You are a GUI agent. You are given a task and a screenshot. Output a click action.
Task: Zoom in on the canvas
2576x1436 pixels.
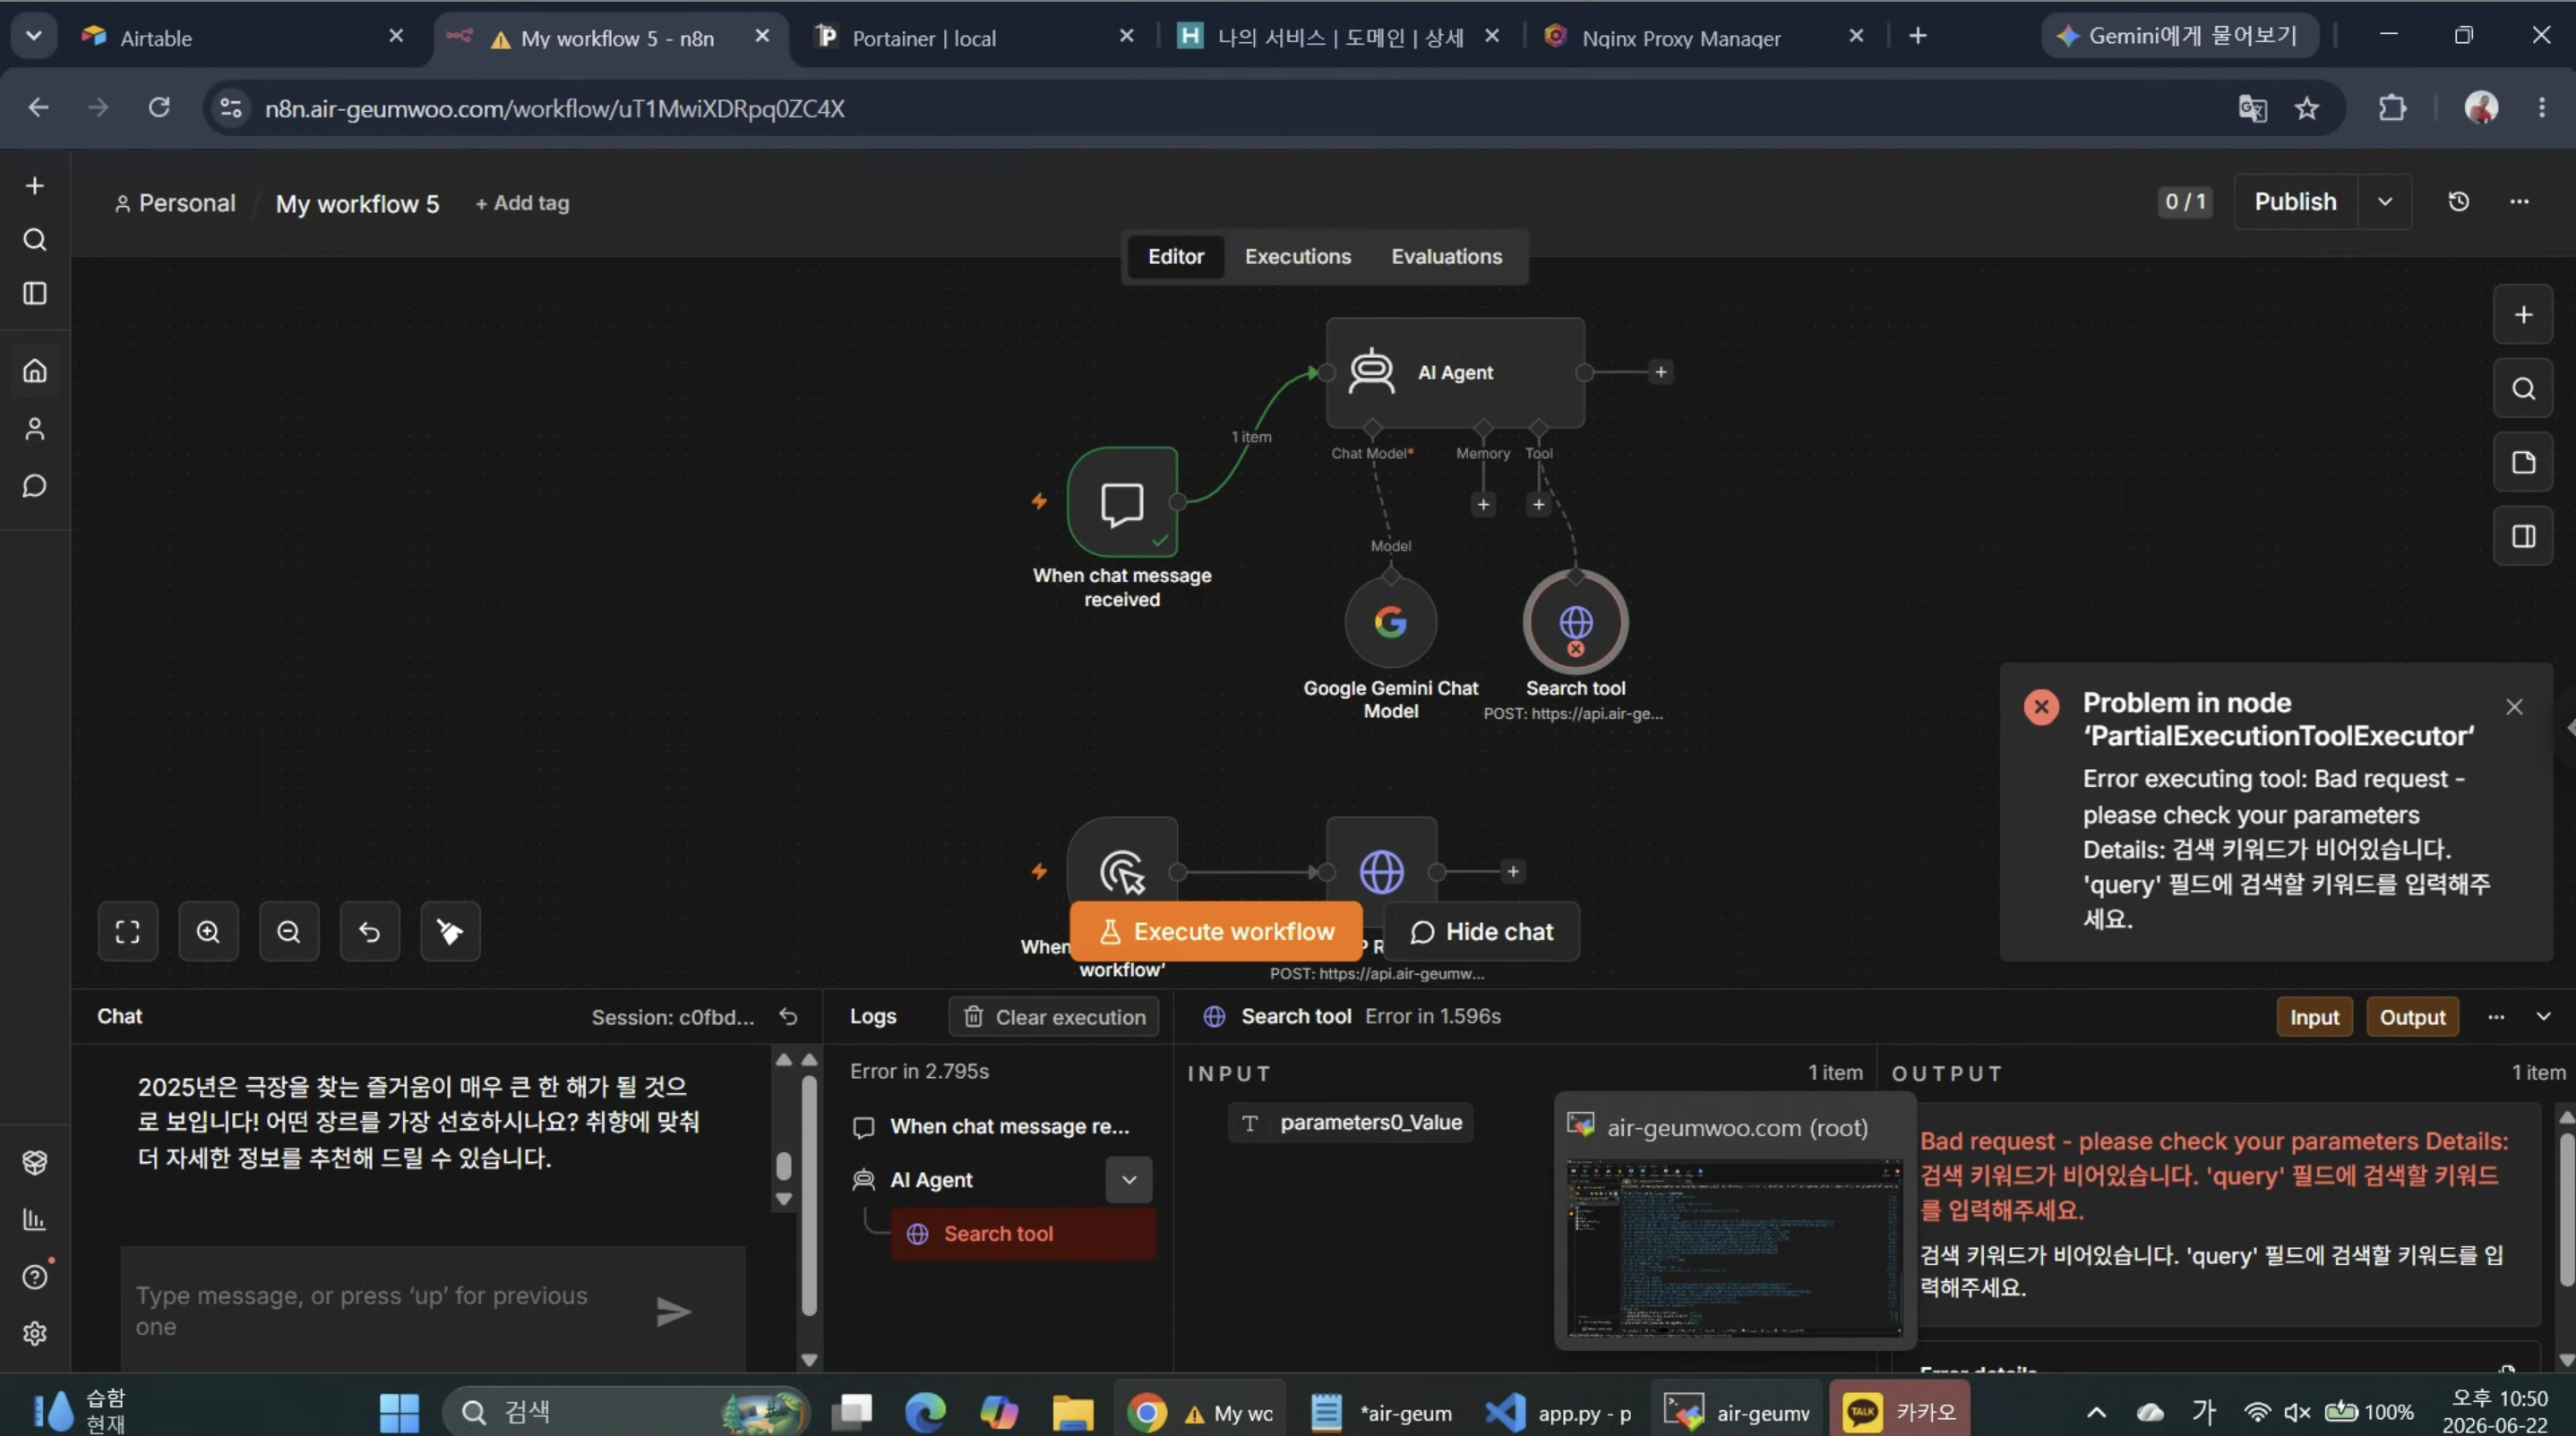(208, 931)
